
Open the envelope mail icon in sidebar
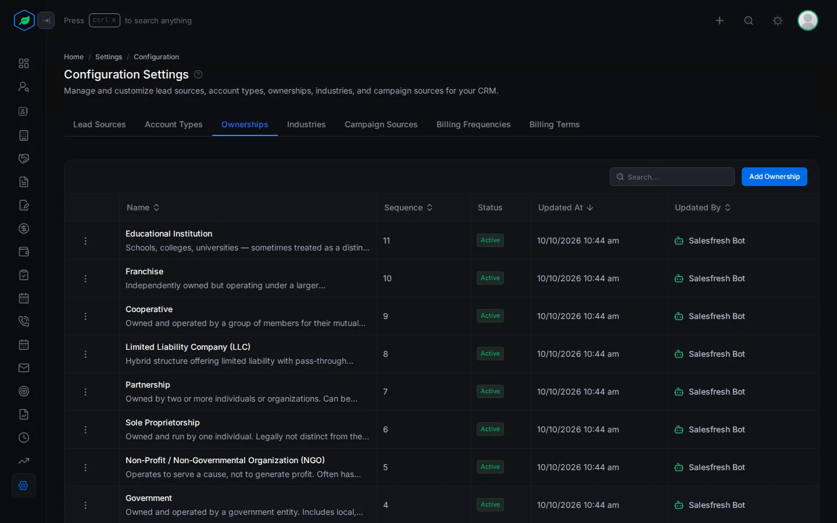coord(24,368)
